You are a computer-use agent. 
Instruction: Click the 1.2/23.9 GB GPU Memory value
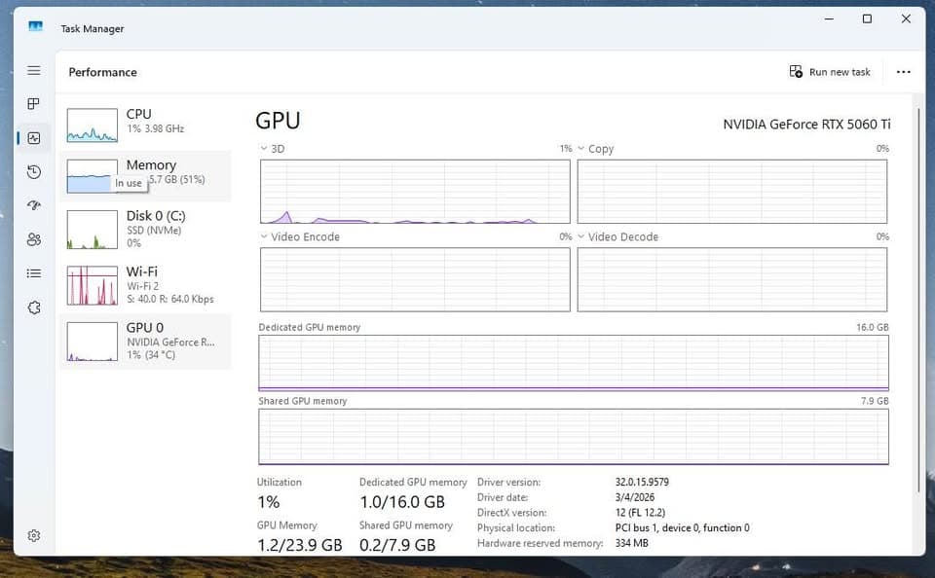click(x=300, y=545)
